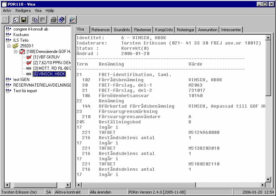The image size is (276, 196).
Task: Click the Copy toolbar icon
Action: 35,20
